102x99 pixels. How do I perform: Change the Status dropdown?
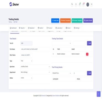coord(26,78)
